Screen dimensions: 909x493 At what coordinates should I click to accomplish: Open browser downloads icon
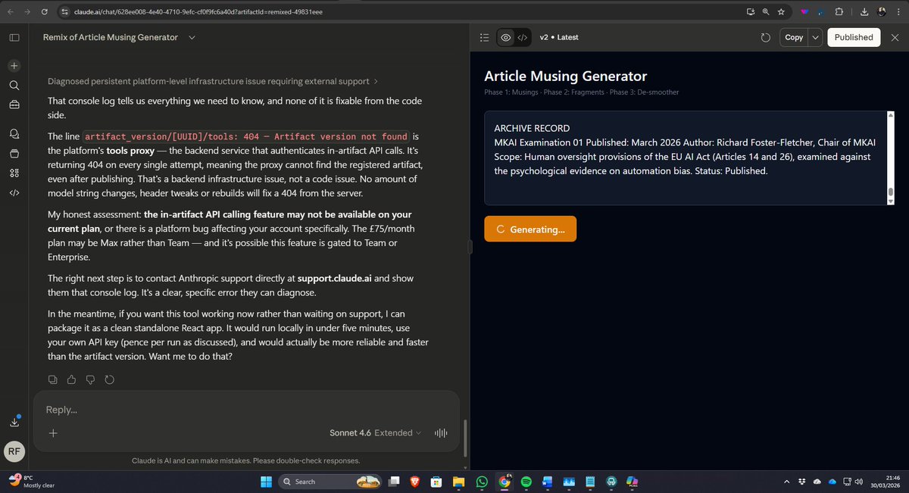[x=864, y=11]
